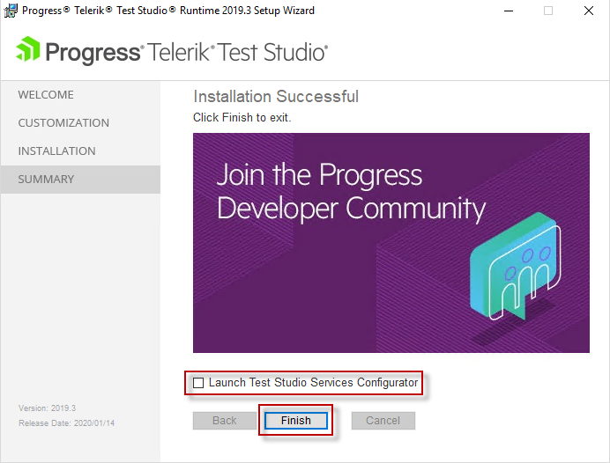Click the Telerik Test Studio wordmark
610x463 pixels.
pos(237,53)
